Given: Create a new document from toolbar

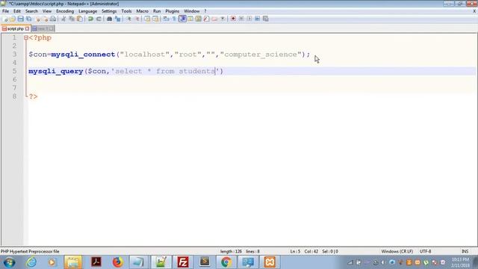Looking at the screenshot, I should click(x=4, y=19).
